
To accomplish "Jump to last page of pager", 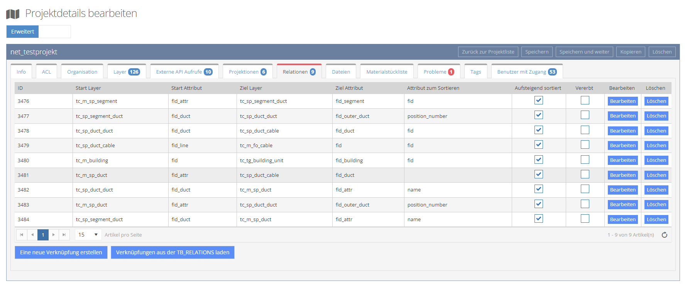I will pyautogui.click(x=64, y=235).
